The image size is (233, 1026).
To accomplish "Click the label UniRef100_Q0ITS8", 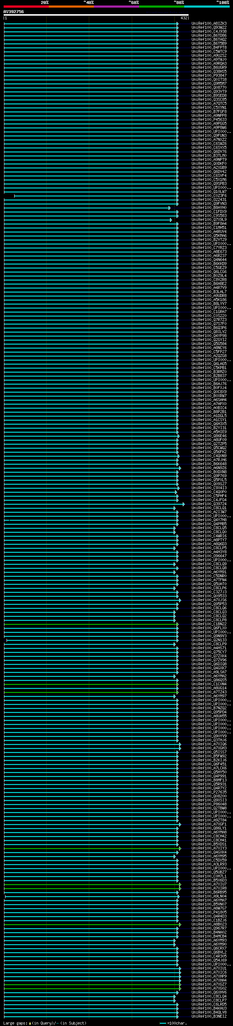I will coord(209,80).
